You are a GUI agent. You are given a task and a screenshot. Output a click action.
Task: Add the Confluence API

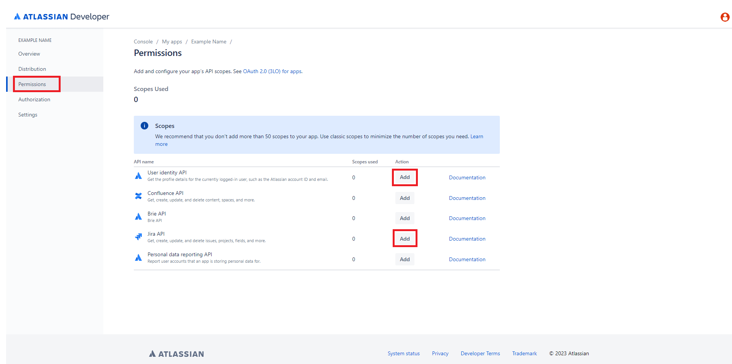click(x=405, y=198)
